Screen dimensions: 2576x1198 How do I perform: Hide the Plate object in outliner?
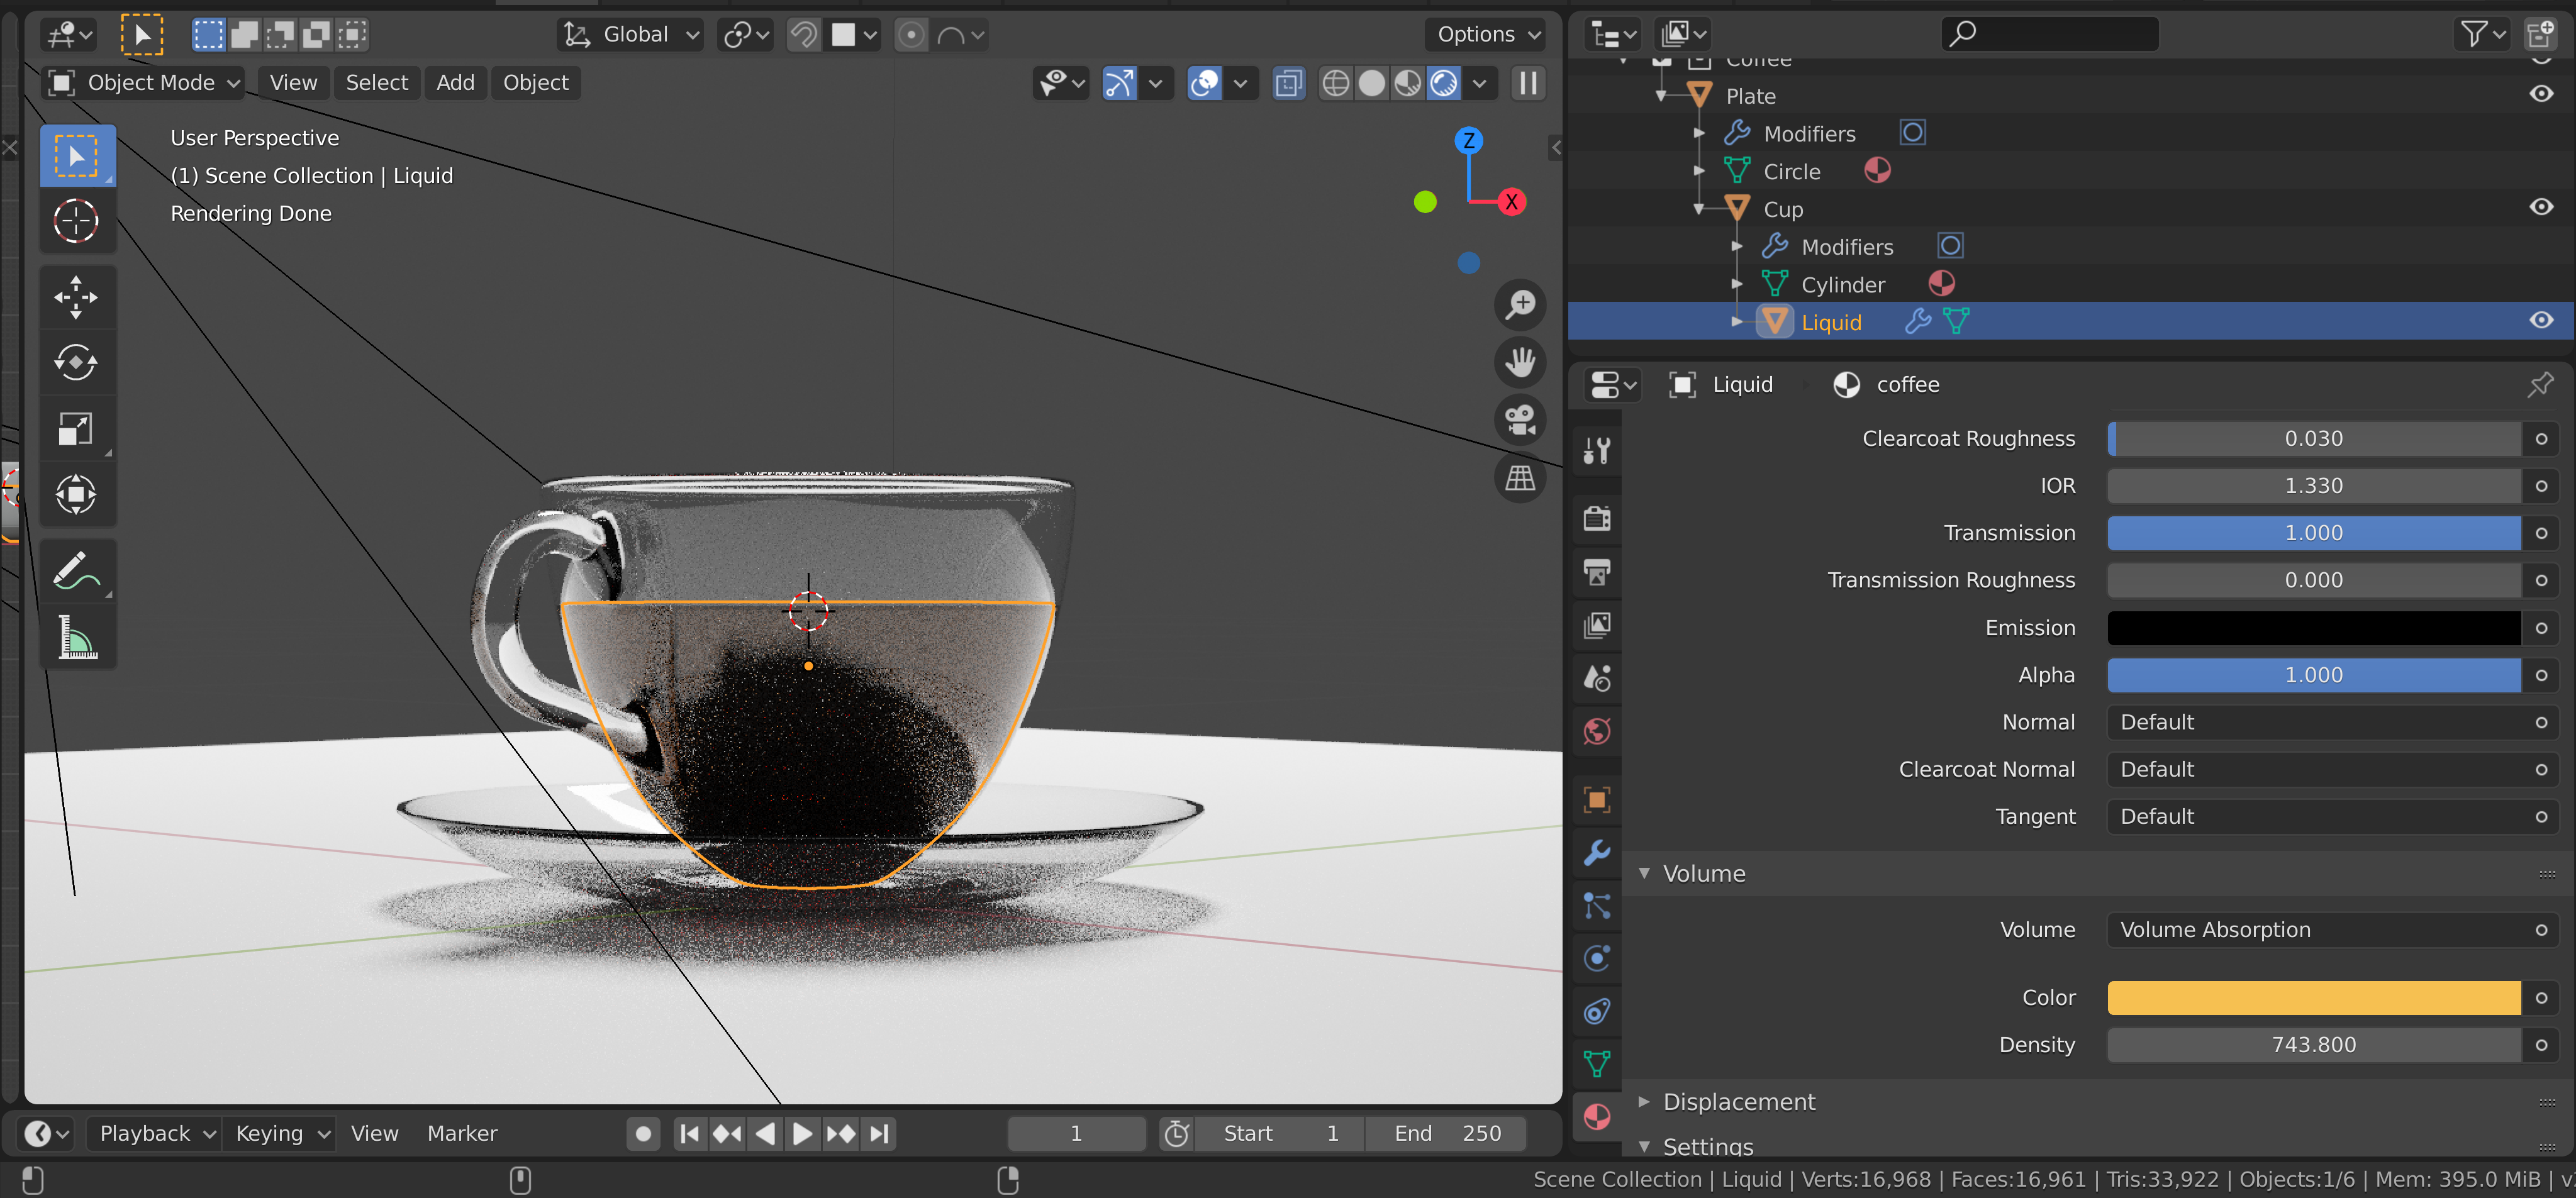pos(2541,94)
